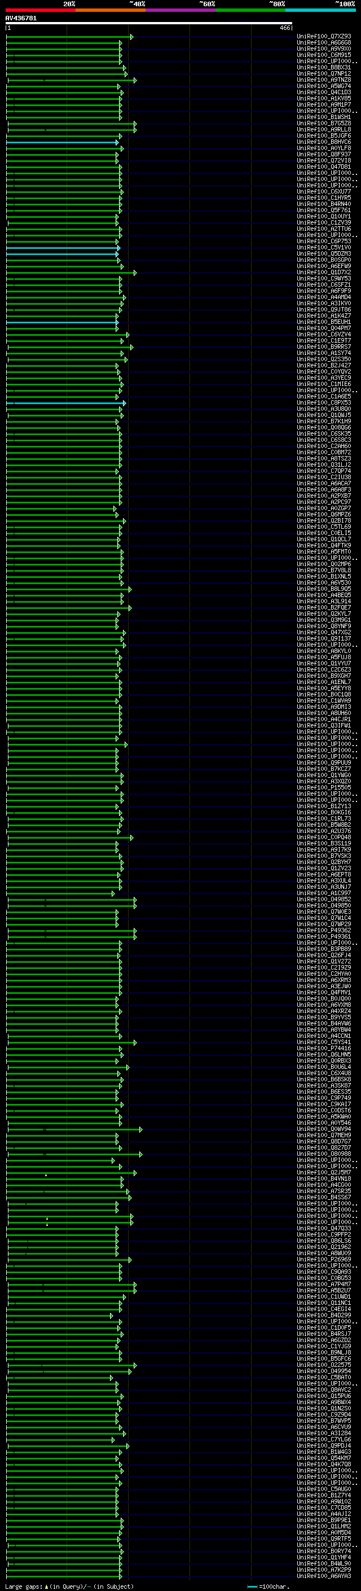Screen dimensions: 361x1591
Task: Click the cyan =100char. legend swatch at bottom
Action: pyautogui.click(x=252, y=1586)
